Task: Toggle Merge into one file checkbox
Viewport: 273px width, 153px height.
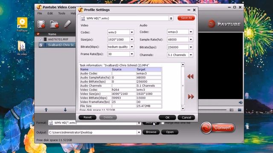Action: pyautogui.click(x=163, y=123)
